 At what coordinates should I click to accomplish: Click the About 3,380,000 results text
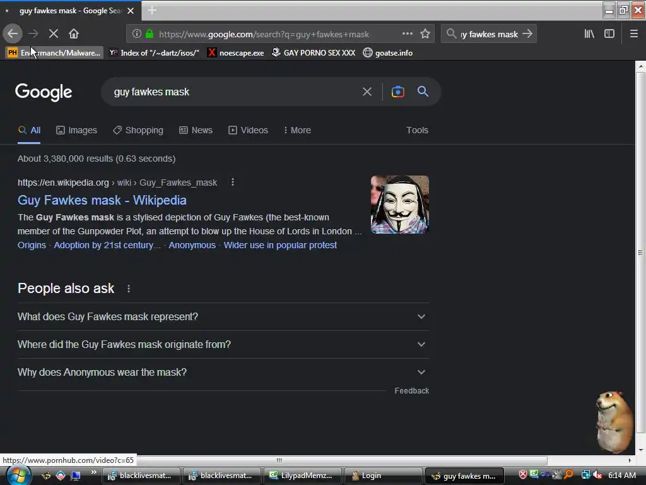click(97, 159)
